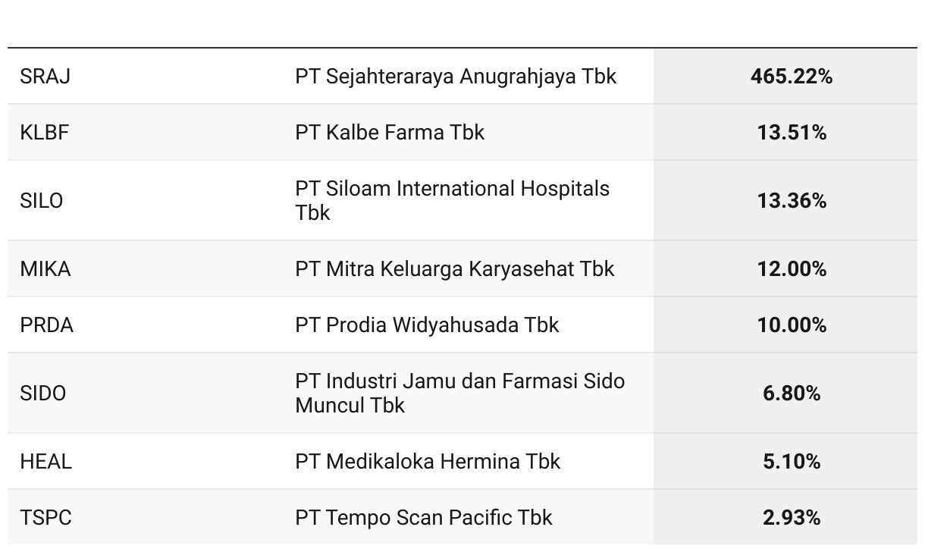Screen dimensions: 925x552
Task: Select the 13.51% percentage cell
Action: [x=791, y=133]
